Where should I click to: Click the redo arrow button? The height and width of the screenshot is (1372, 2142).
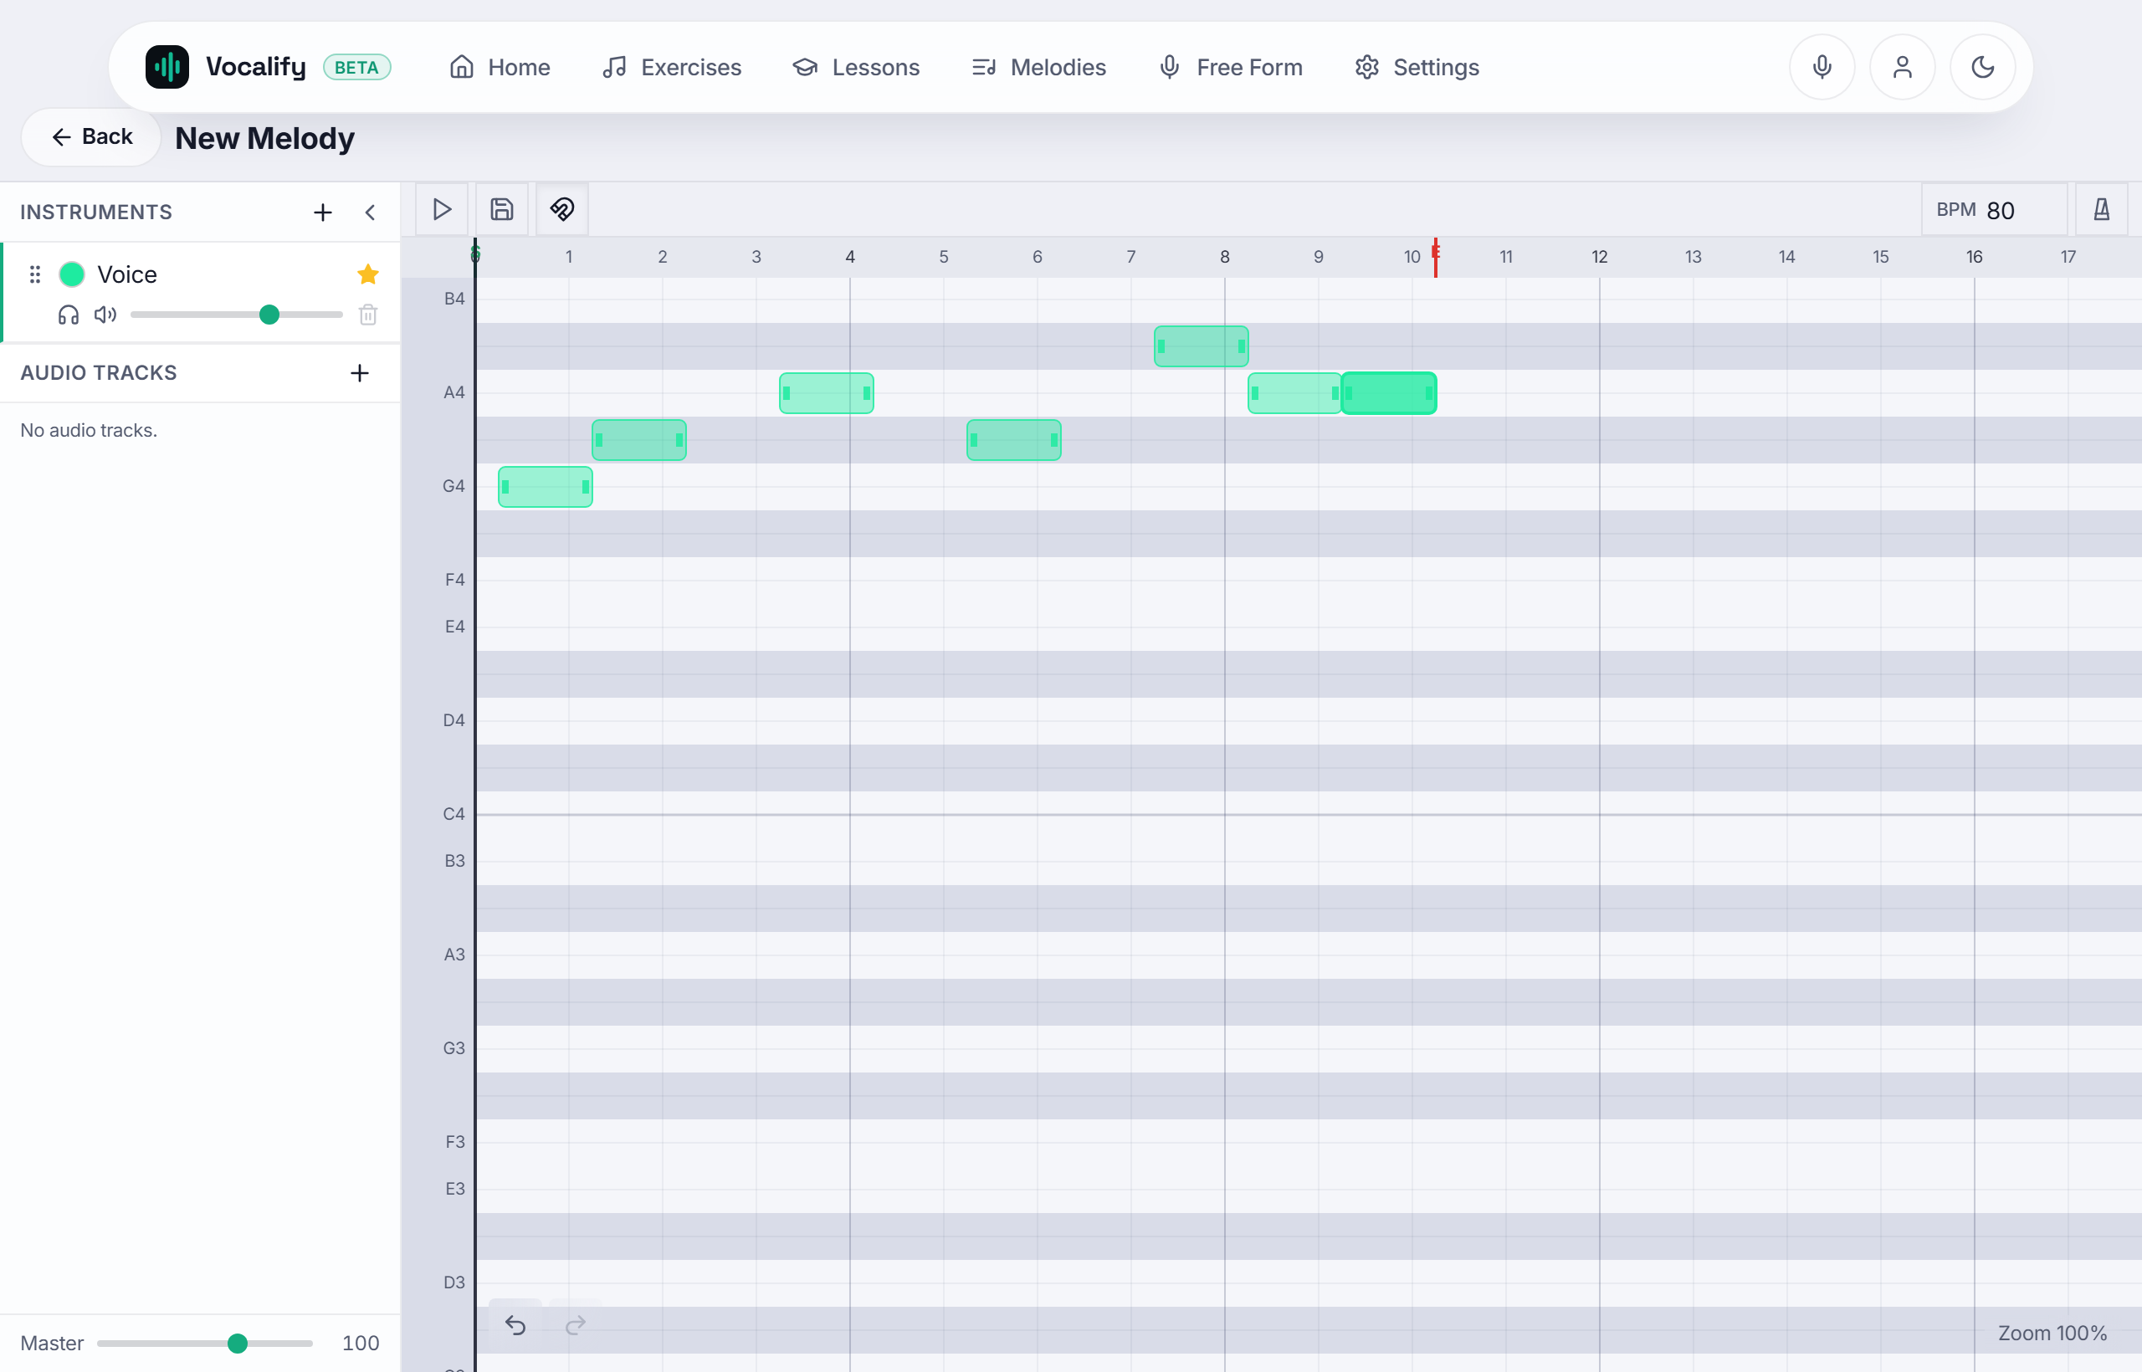tap(576, 1326)
